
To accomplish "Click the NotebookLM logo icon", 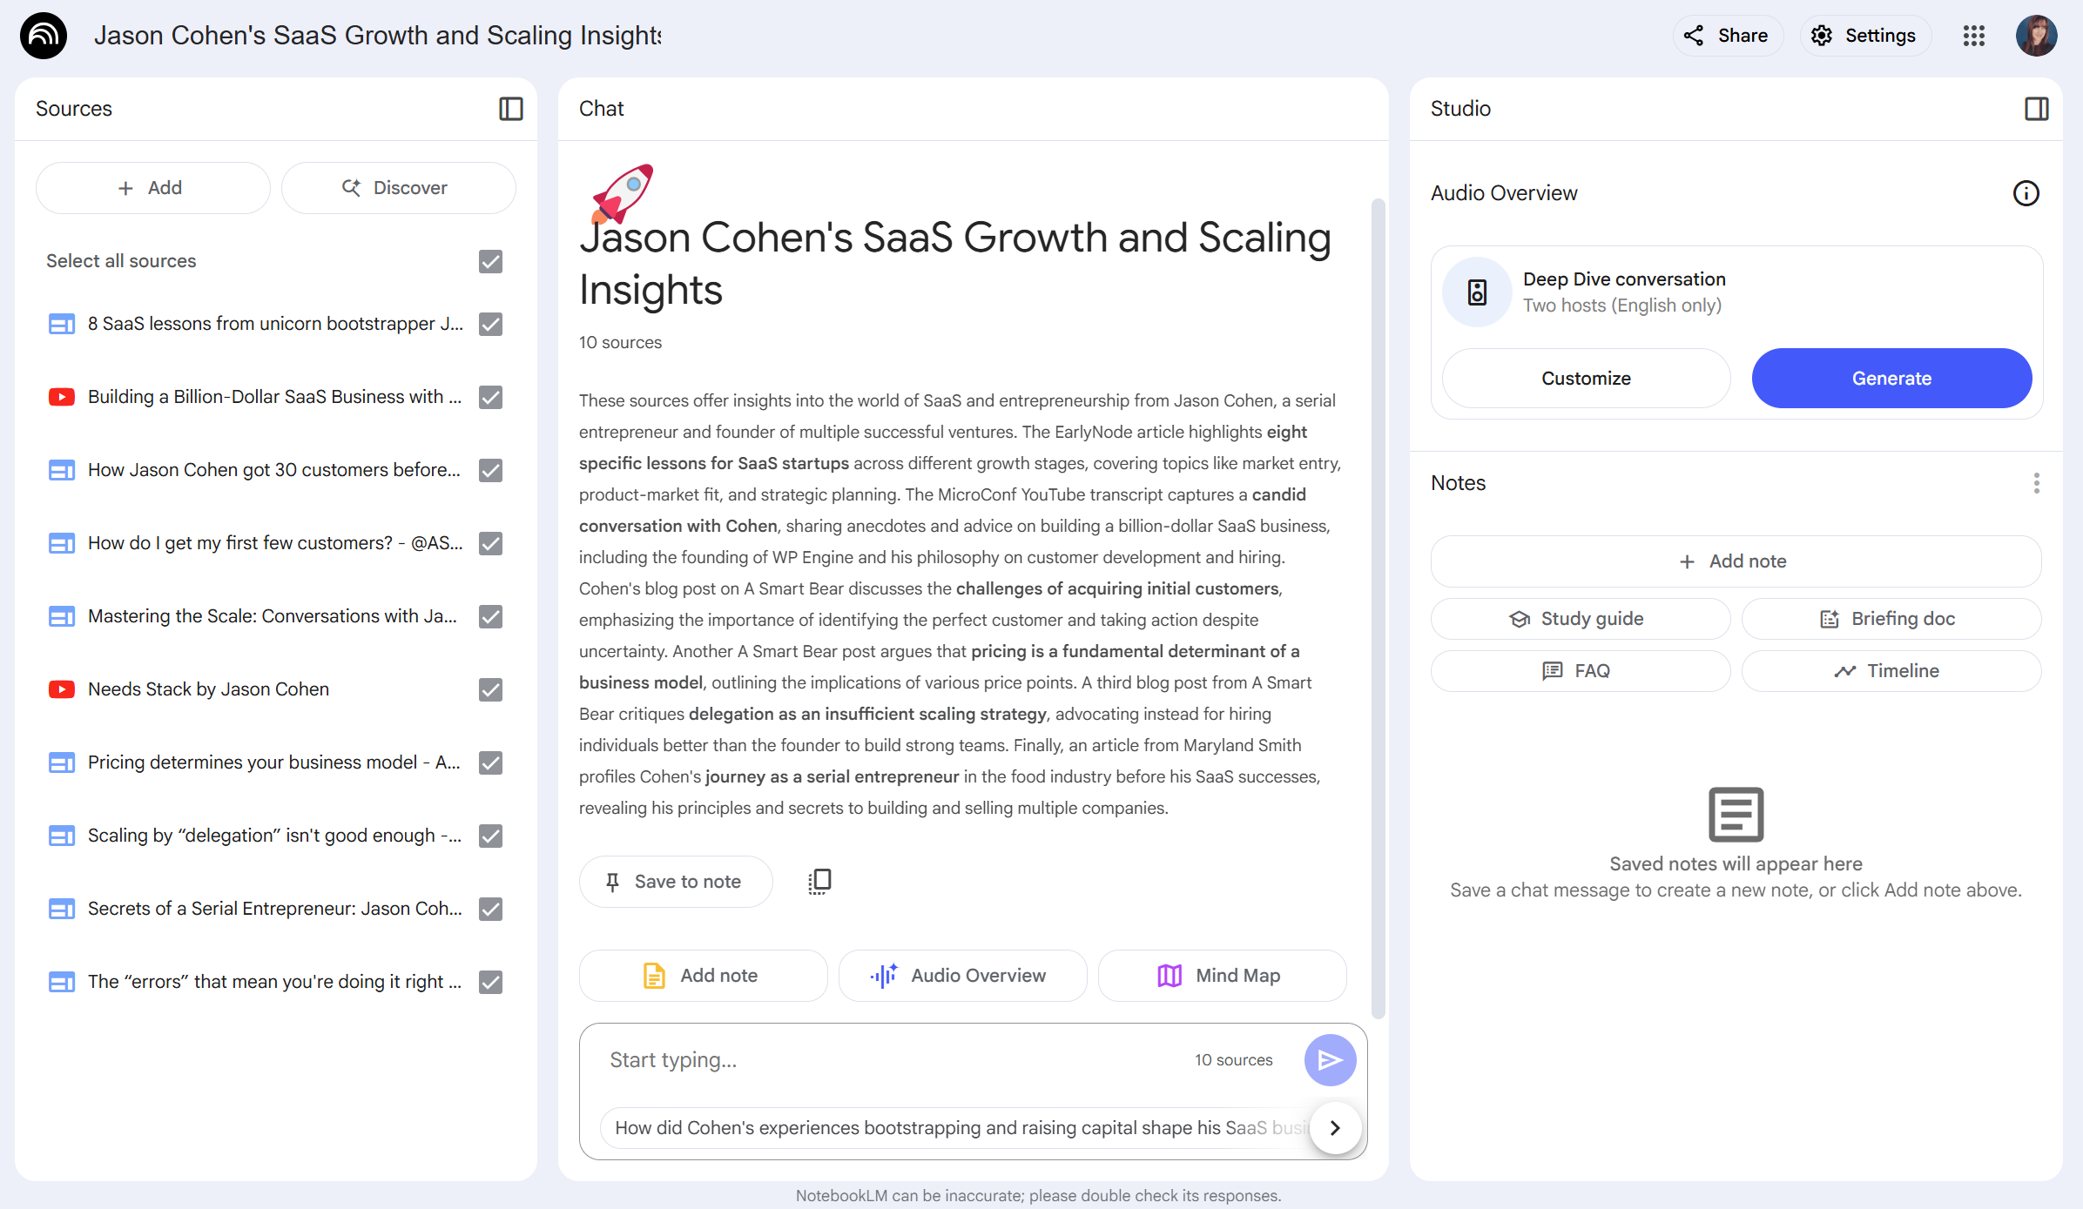I will pos(43,36).
